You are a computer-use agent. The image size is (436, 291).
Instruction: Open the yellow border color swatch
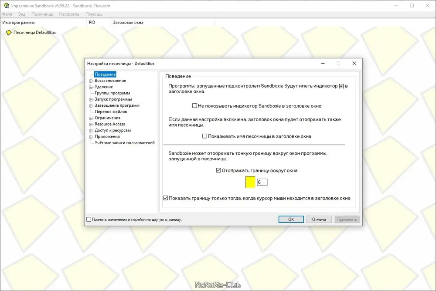[x=250, y=182]
